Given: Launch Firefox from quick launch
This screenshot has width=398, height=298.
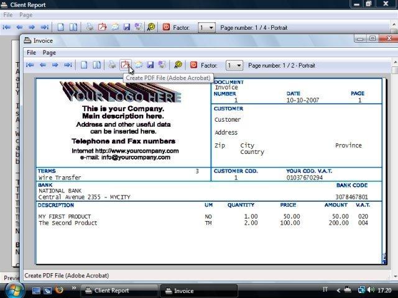Looking at the screenshot, I should pos(60,290).
